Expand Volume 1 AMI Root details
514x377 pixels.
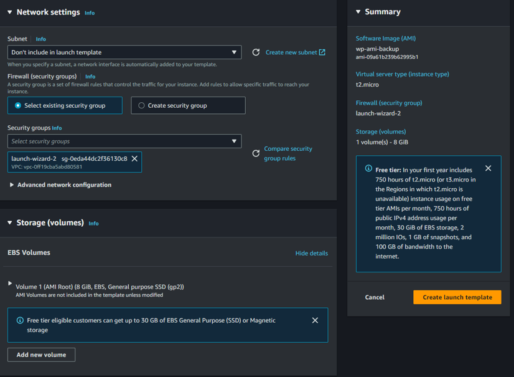coord(9,282)
